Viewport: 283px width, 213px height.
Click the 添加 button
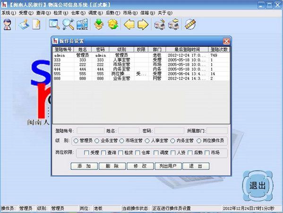pyautogui.click(x=84, y=166)
